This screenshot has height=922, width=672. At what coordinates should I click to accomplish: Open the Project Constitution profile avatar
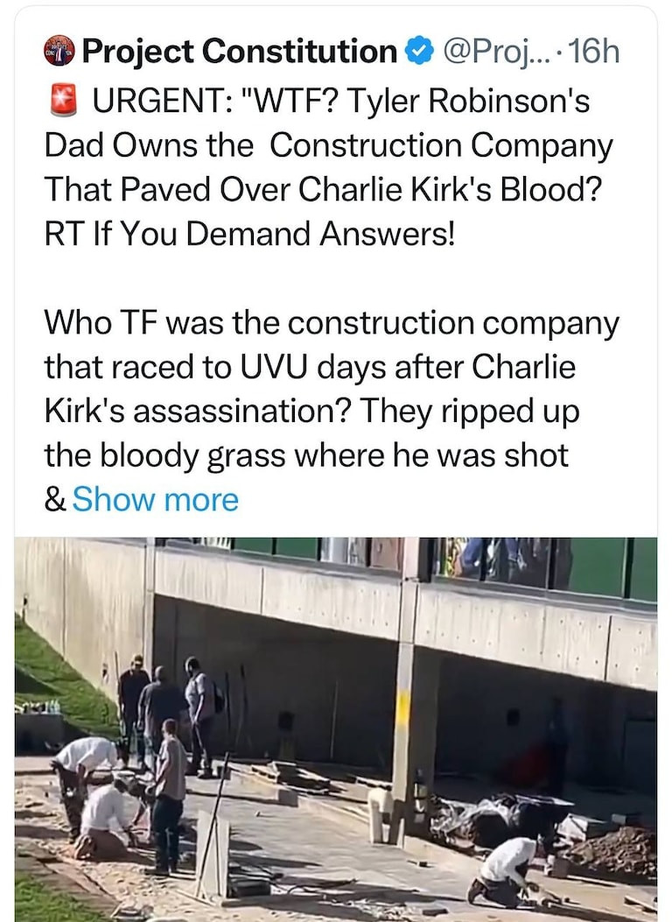click(59, 53)
